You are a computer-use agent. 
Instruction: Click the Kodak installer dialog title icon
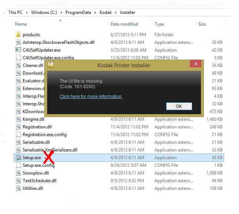click(51, 65)
